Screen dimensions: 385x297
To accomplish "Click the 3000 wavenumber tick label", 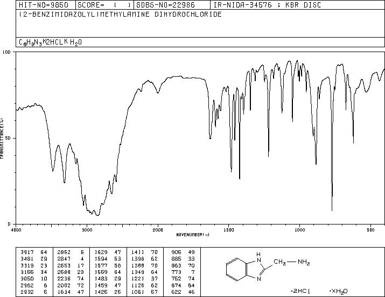I will [87, 230].
